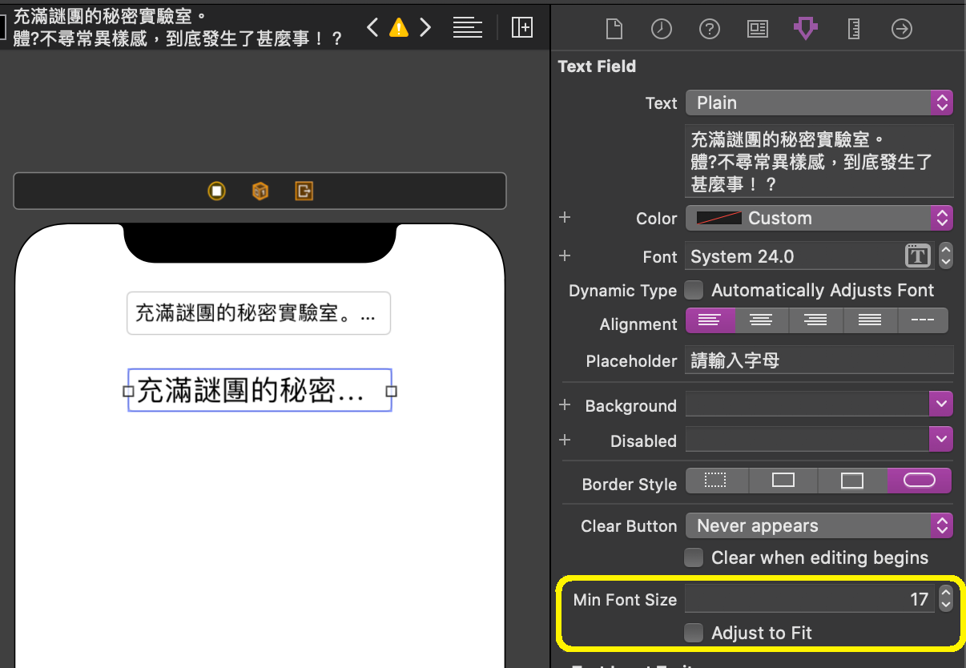Open the font picker T icon
The height and width of the screenshot is (668, 966).
(918, 256)
